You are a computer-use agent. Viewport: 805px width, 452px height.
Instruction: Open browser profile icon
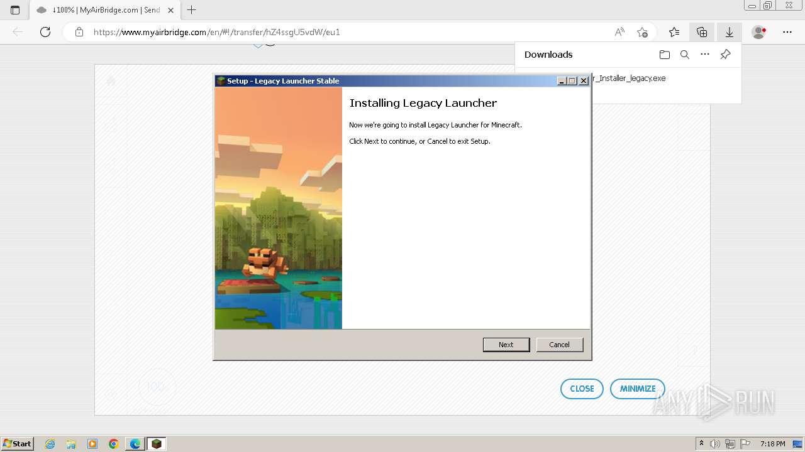tap(759, 32)
